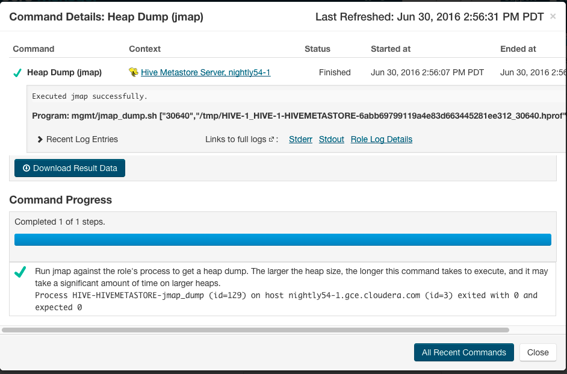Click the blue command progress bar
The height and width of the screenshot is (374, 567).
(283, 240)
